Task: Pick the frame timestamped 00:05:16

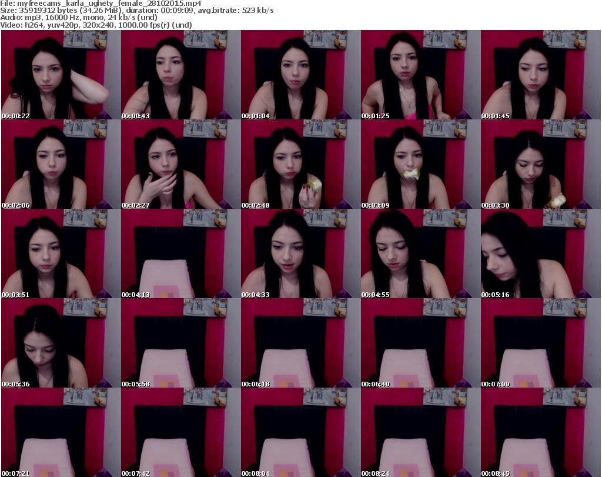Action: pyautogui.click(x=541, y=254)
